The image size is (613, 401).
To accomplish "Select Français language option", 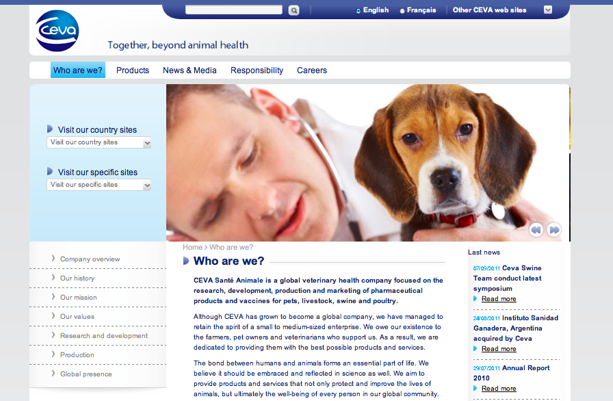I will click(x=418, y=10).
